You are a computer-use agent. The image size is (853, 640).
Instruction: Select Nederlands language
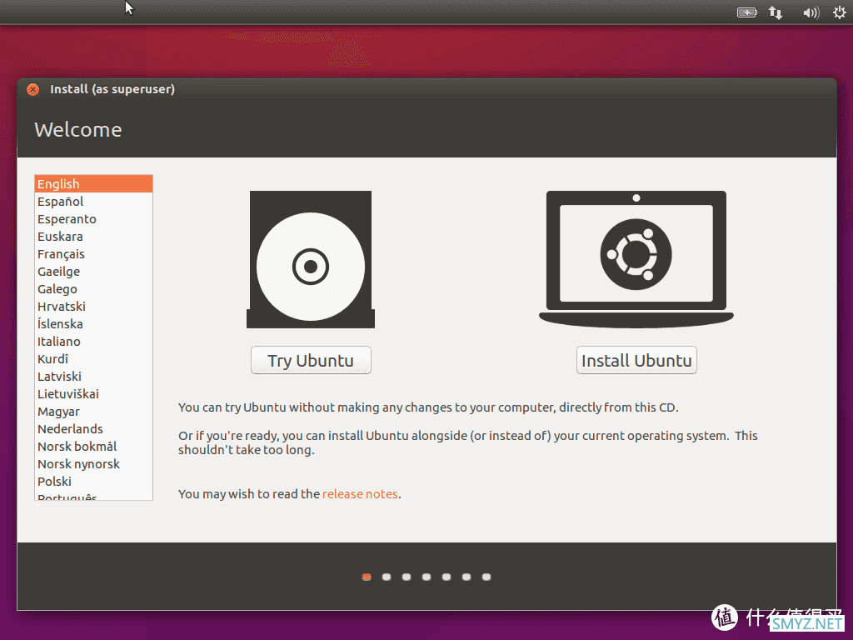click(93, 429)
